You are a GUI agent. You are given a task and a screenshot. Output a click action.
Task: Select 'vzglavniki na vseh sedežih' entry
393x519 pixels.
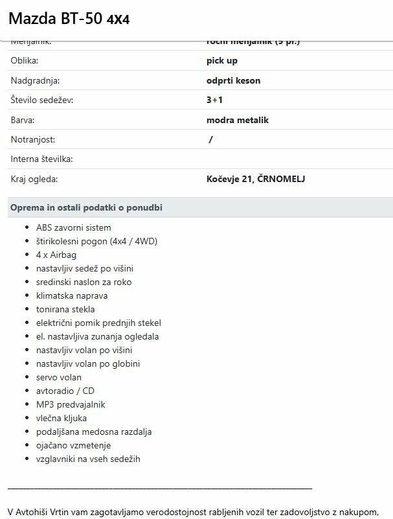point(88,459)
